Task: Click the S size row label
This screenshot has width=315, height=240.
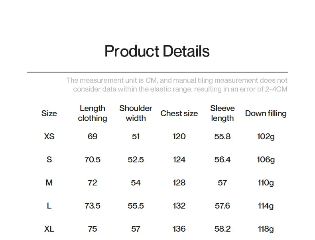Action: click(49, 160)
